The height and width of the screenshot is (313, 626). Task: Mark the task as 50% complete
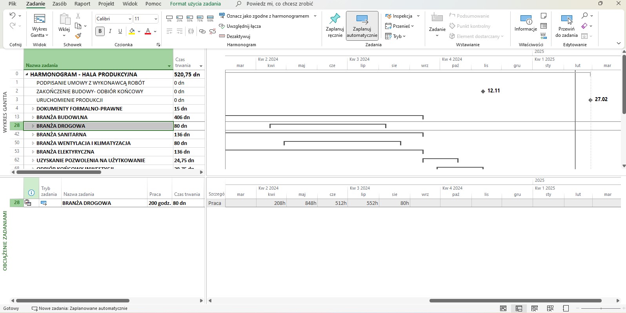[190, 18]
